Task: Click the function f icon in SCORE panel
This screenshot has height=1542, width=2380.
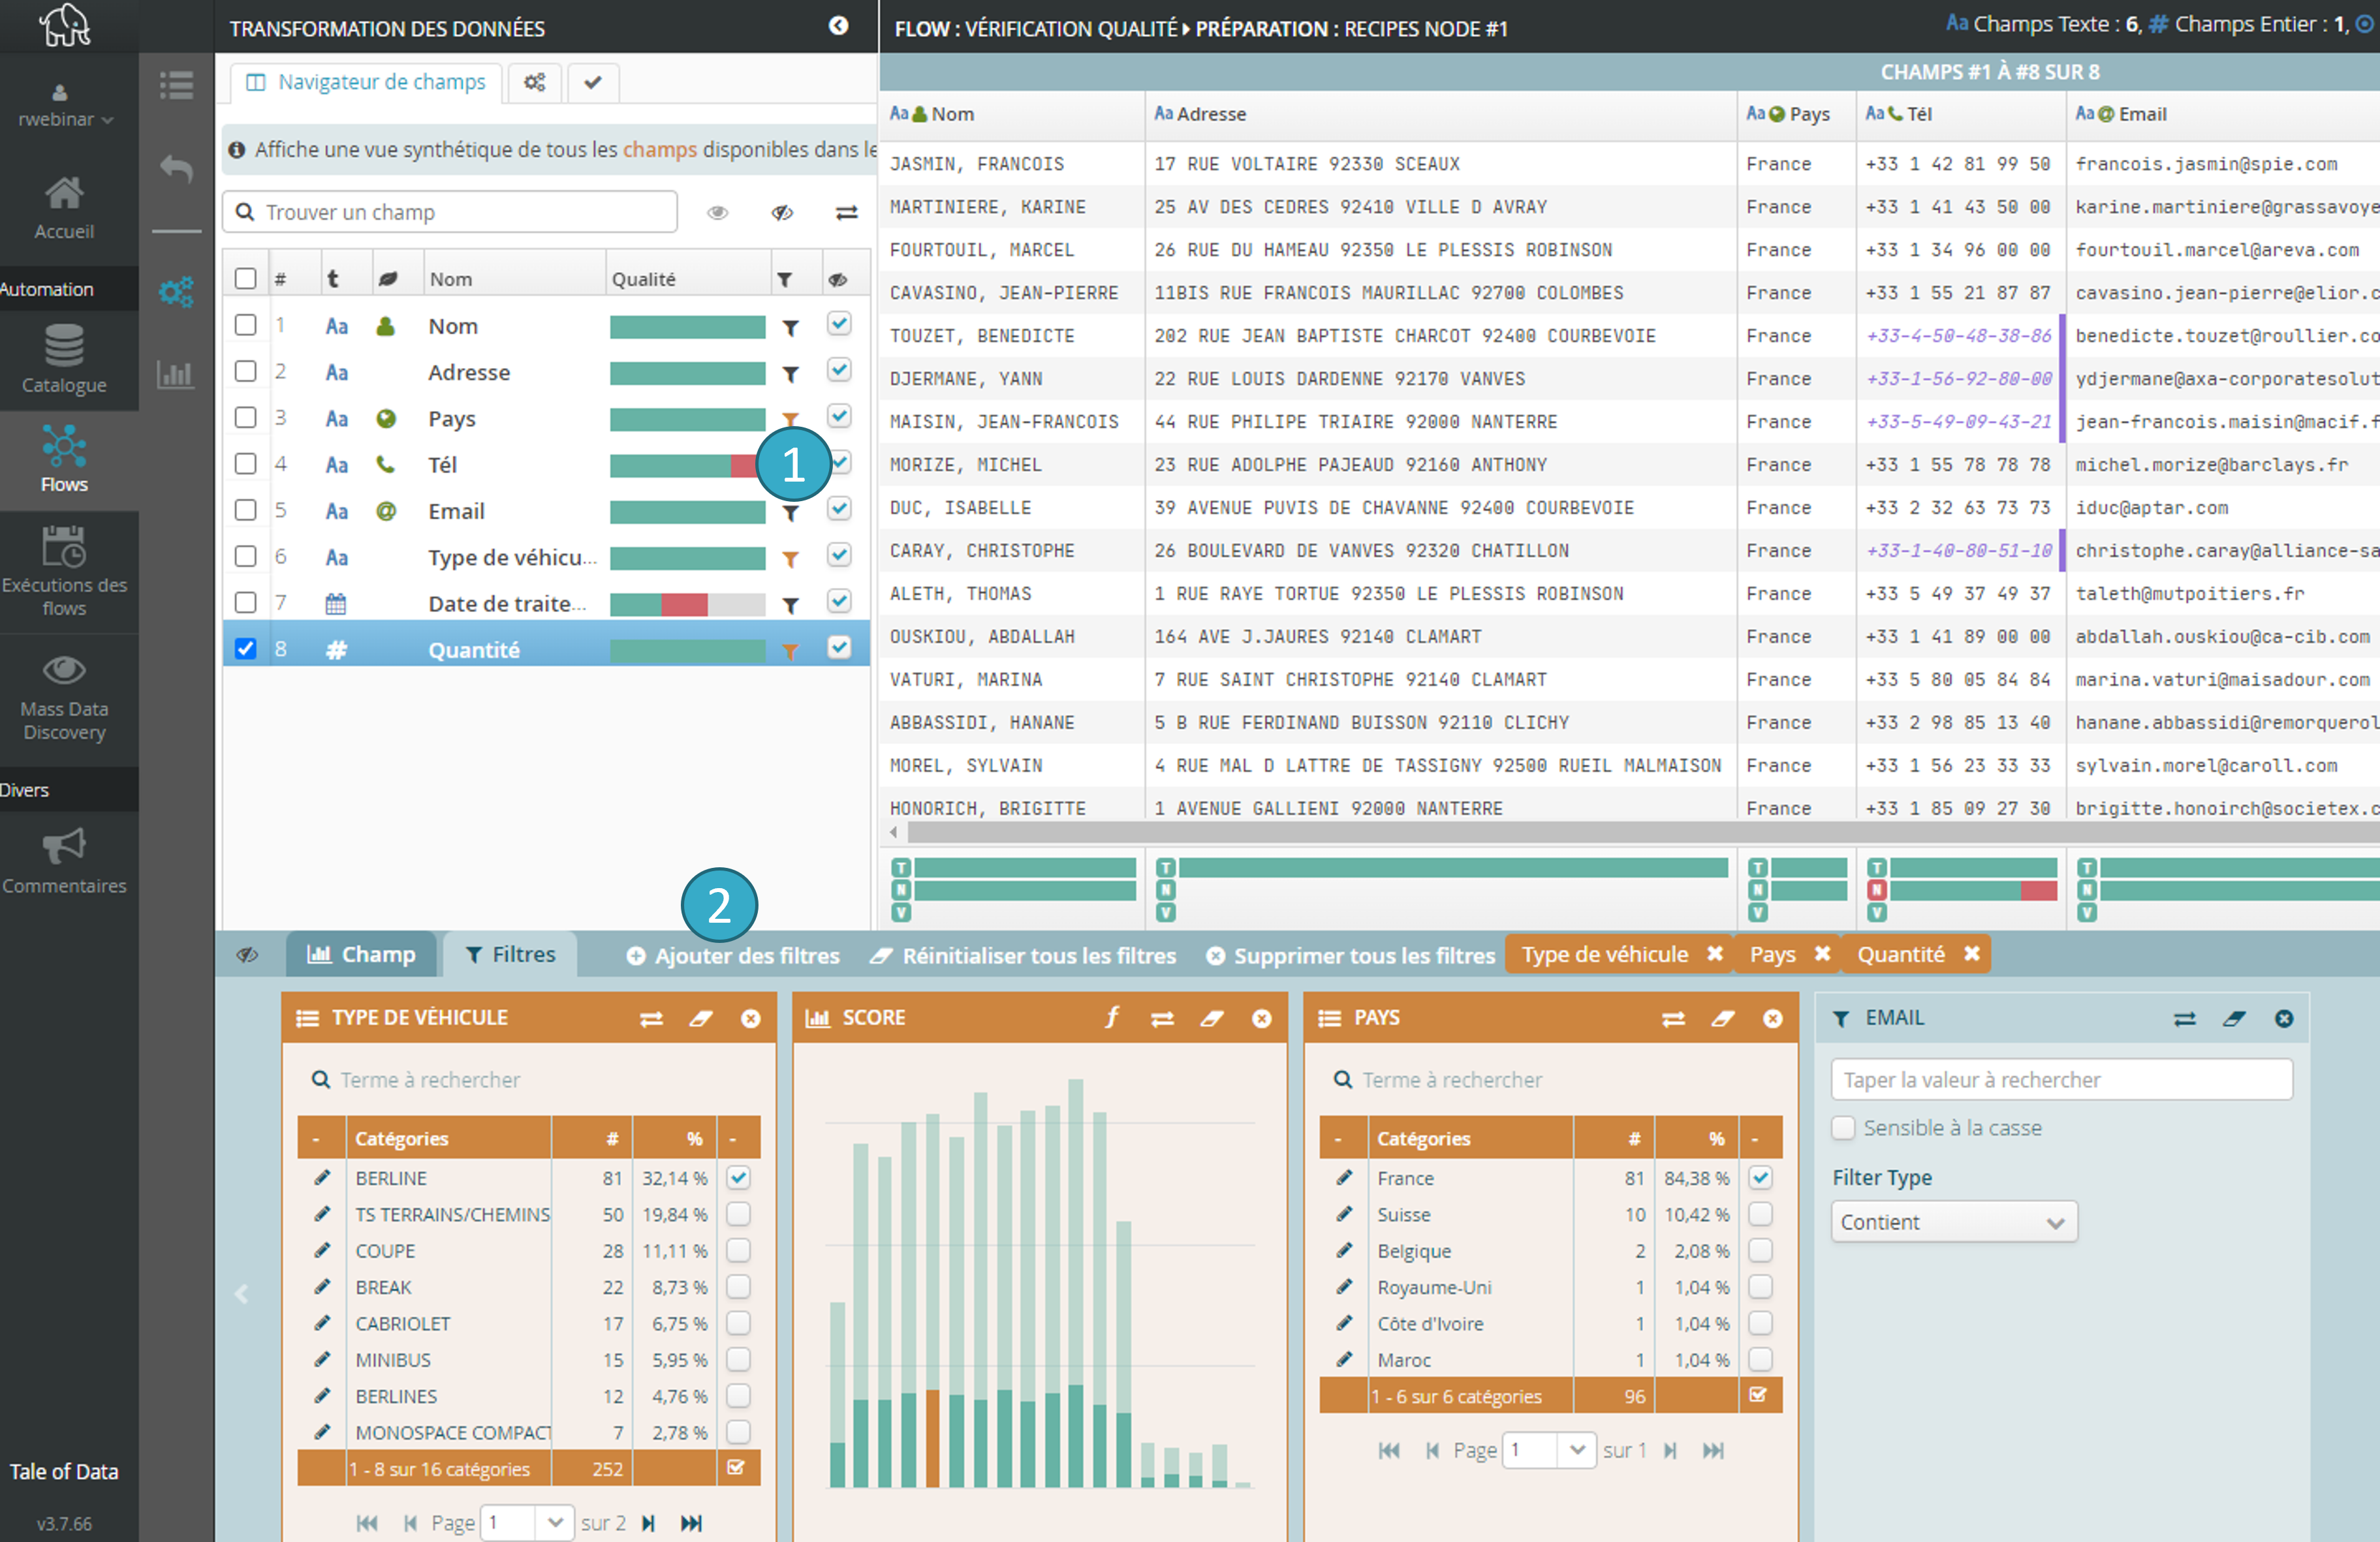Action: [1112, 1018]
